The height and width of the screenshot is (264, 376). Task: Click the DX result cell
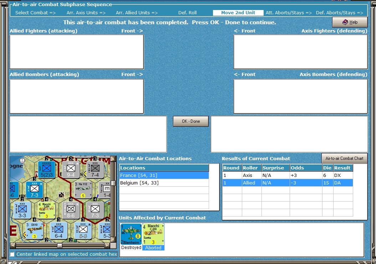343,175
